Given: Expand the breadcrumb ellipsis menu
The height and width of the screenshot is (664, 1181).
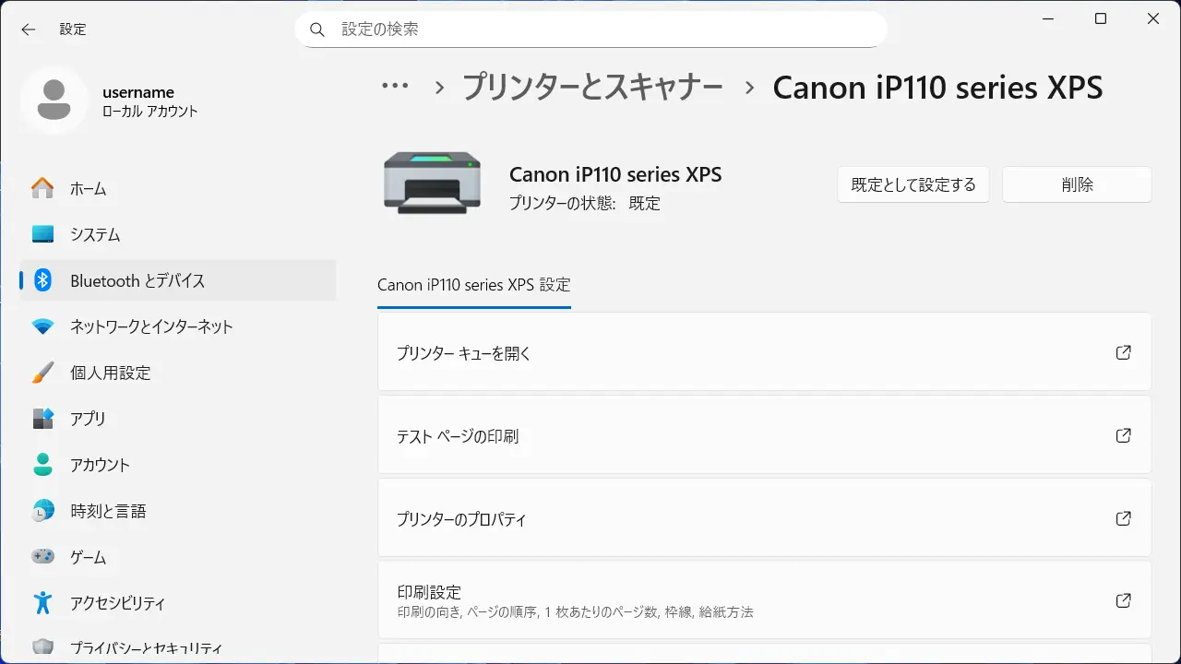Looking at the screenshot, I should coord(395,87).
